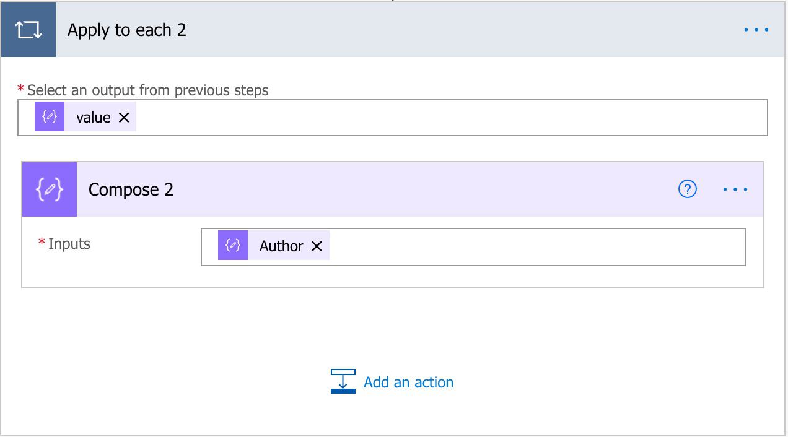Click the braces icon inside the Author token
Image resolution: width=788 pixels, height=437 pixels.
click(232, 246)
